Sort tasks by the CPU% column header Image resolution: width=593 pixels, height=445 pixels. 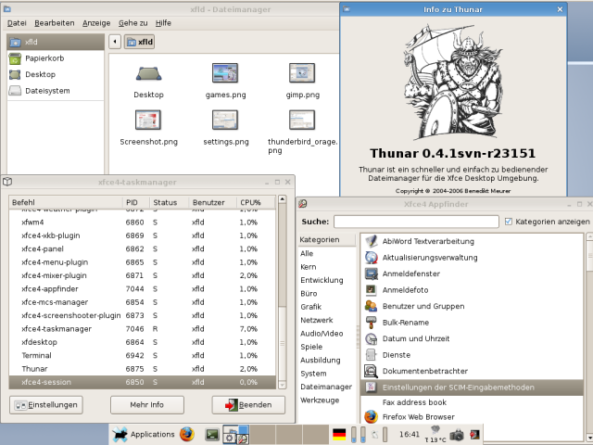pyautogui.click(x=256, y=202)
